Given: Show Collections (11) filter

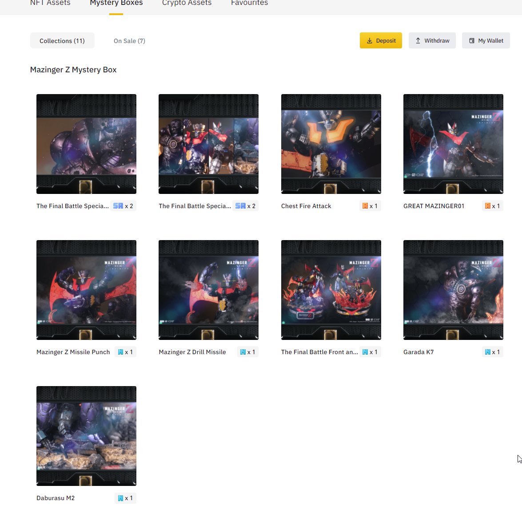Looking at the screenshot, I should (x=62, y=40).
